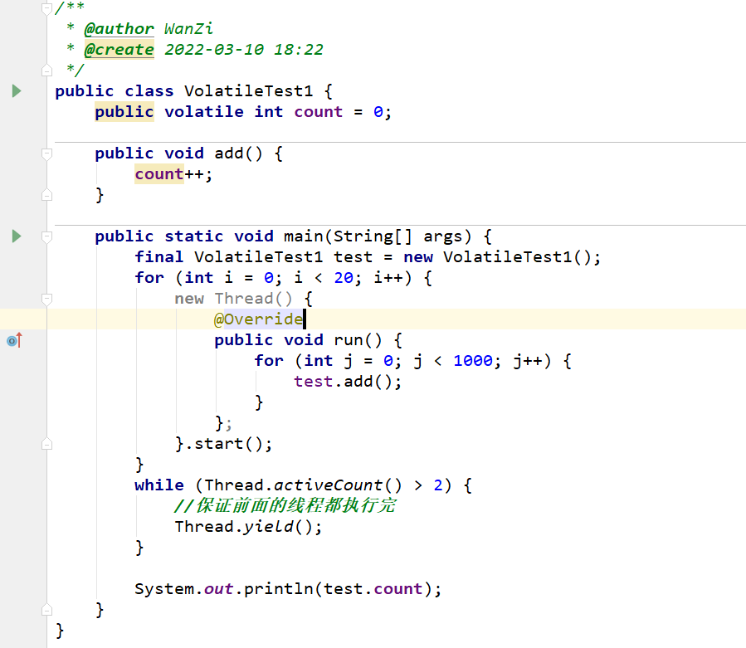Click the add() method name declaration
The image size is (746, 648).
[229, 153]
